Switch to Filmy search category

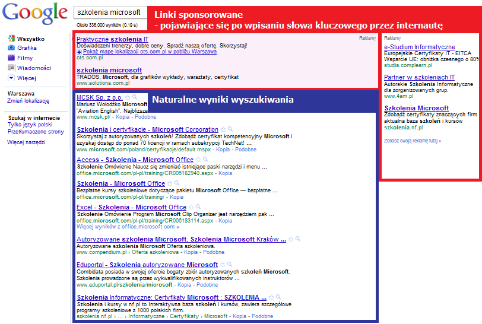[x=24, y=58]
